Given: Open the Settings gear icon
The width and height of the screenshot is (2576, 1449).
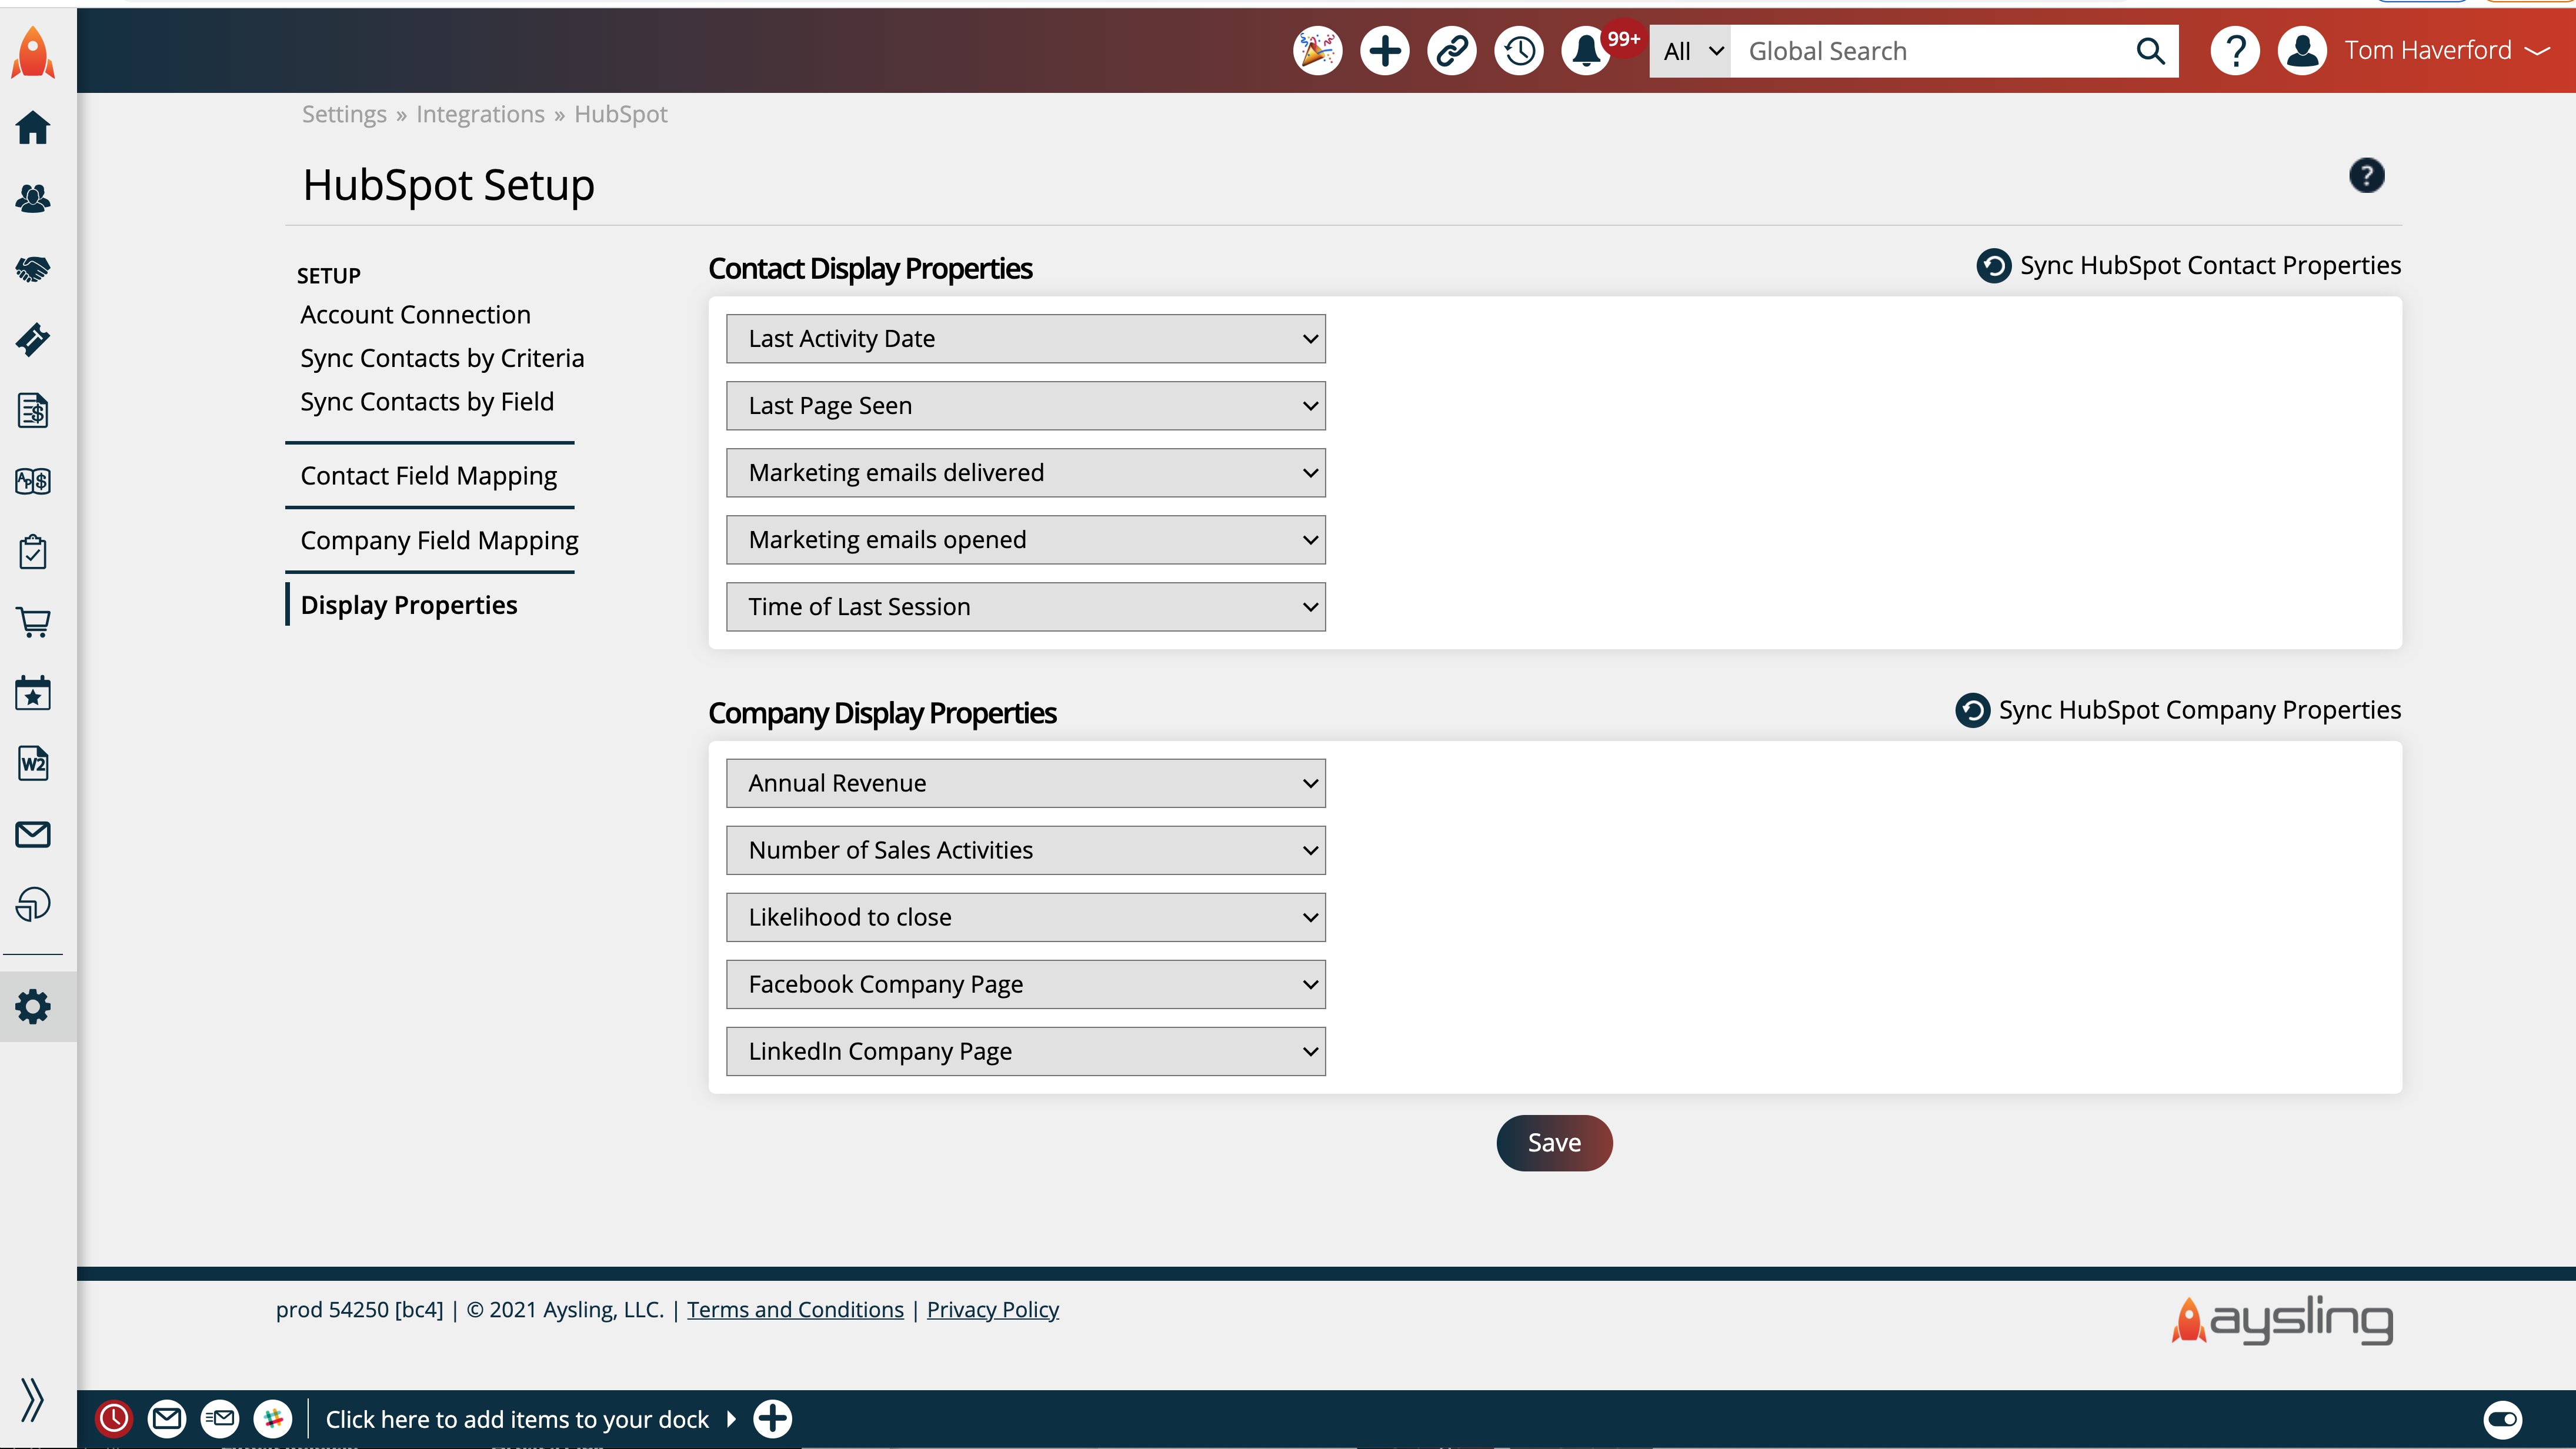Looking at the screenshot, I should 33,1006.
